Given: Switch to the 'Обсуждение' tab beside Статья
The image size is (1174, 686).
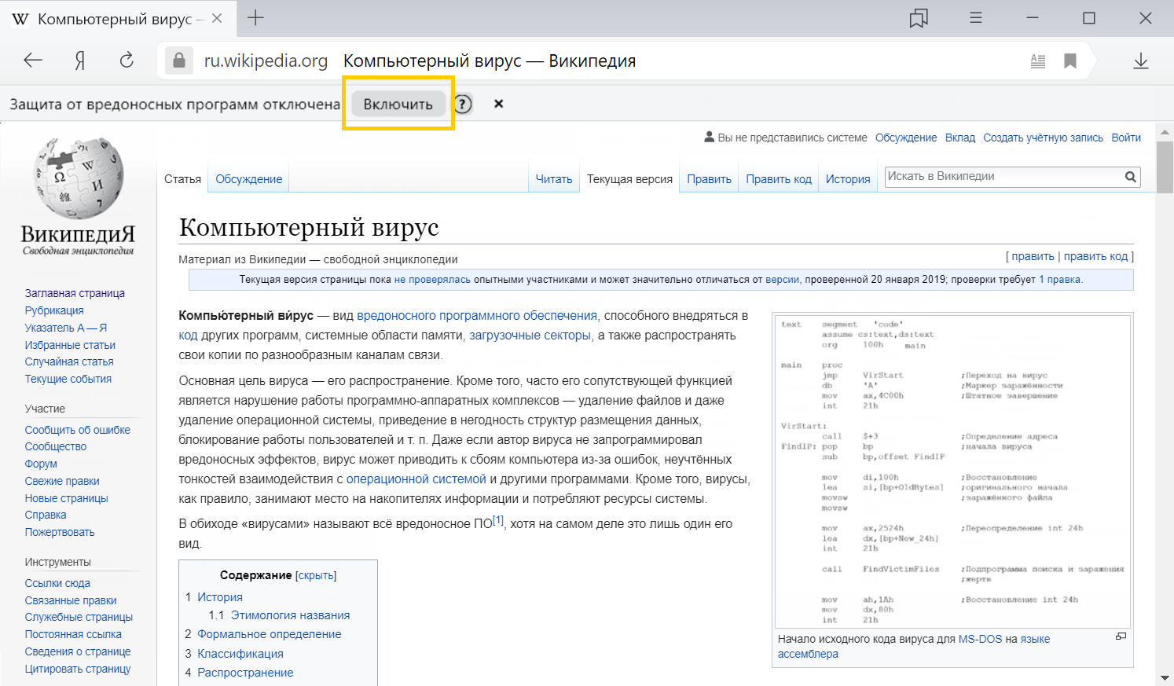Looking at the screenshot, I should [x=249, y=179].
